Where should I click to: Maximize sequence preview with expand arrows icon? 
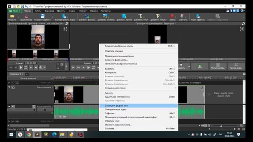tap(242, 29)
